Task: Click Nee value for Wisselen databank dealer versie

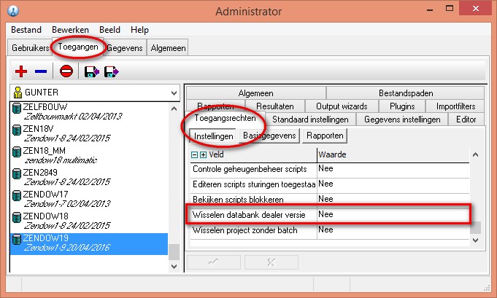Action: pos(393,215)
